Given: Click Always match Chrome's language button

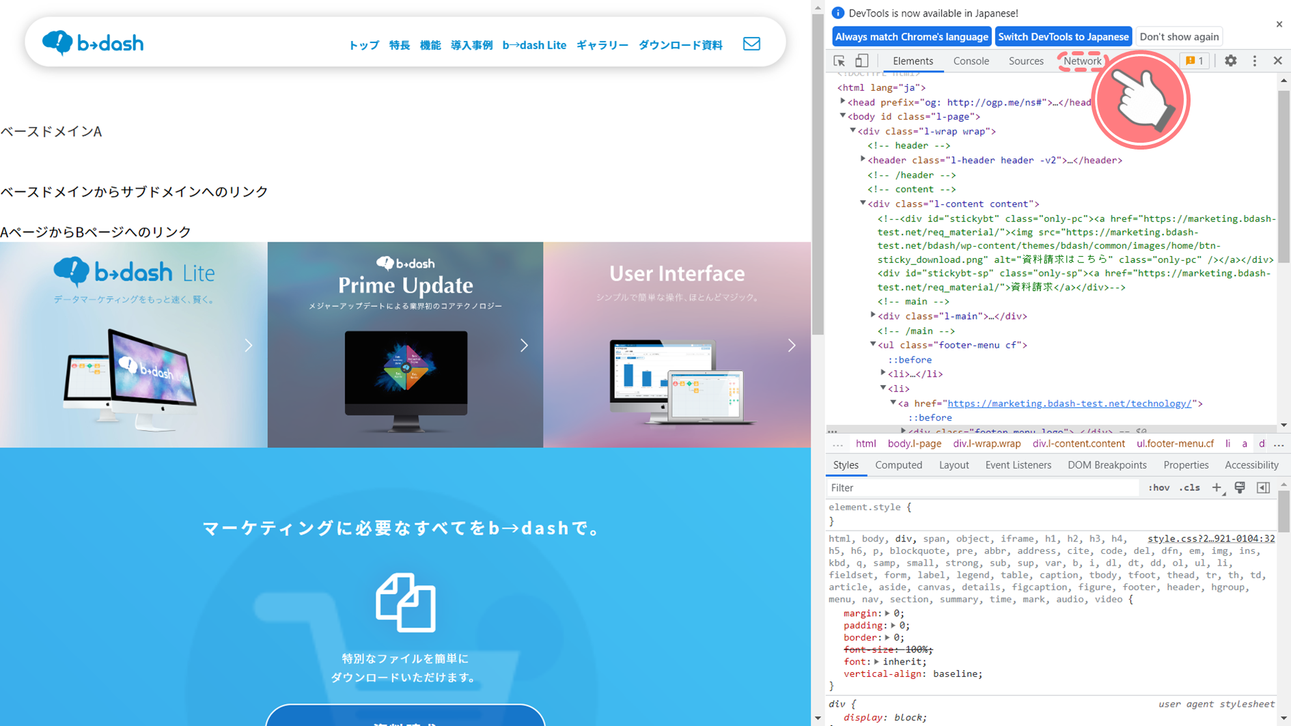Looking at the screenshot, I should pos(911,37).
